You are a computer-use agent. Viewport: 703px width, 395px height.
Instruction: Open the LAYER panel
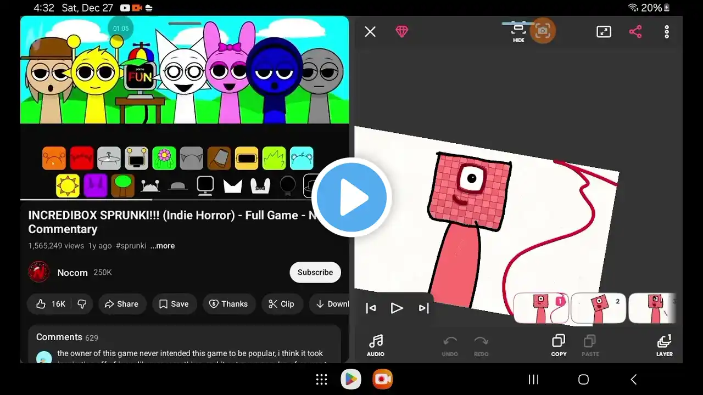[x=665, y=346]
